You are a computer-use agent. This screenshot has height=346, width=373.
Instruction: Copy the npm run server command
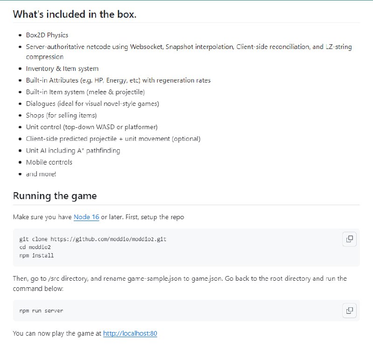(x=349, y=310)
